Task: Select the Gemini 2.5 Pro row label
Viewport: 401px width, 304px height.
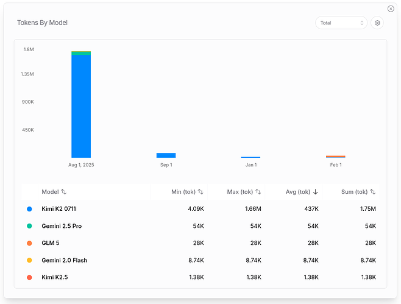Action: 62,226
